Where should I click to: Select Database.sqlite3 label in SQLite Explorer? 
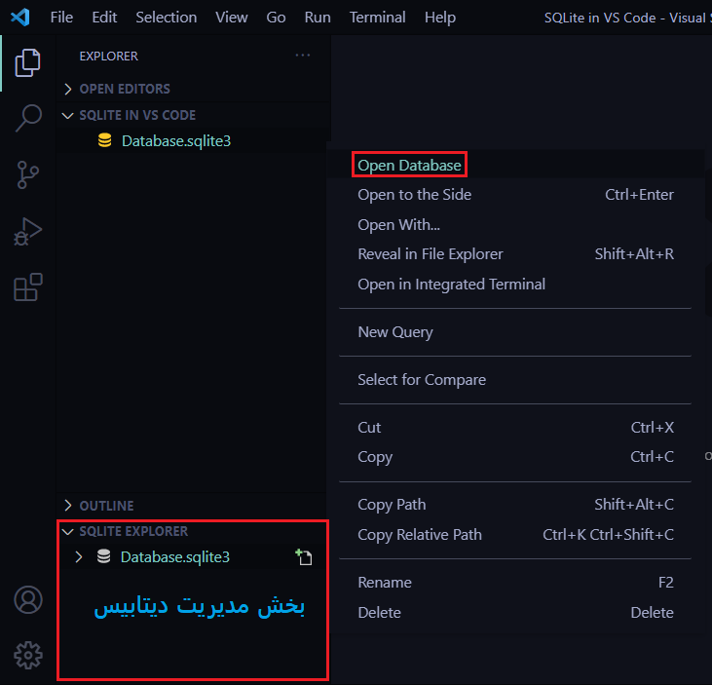(175, 557)
